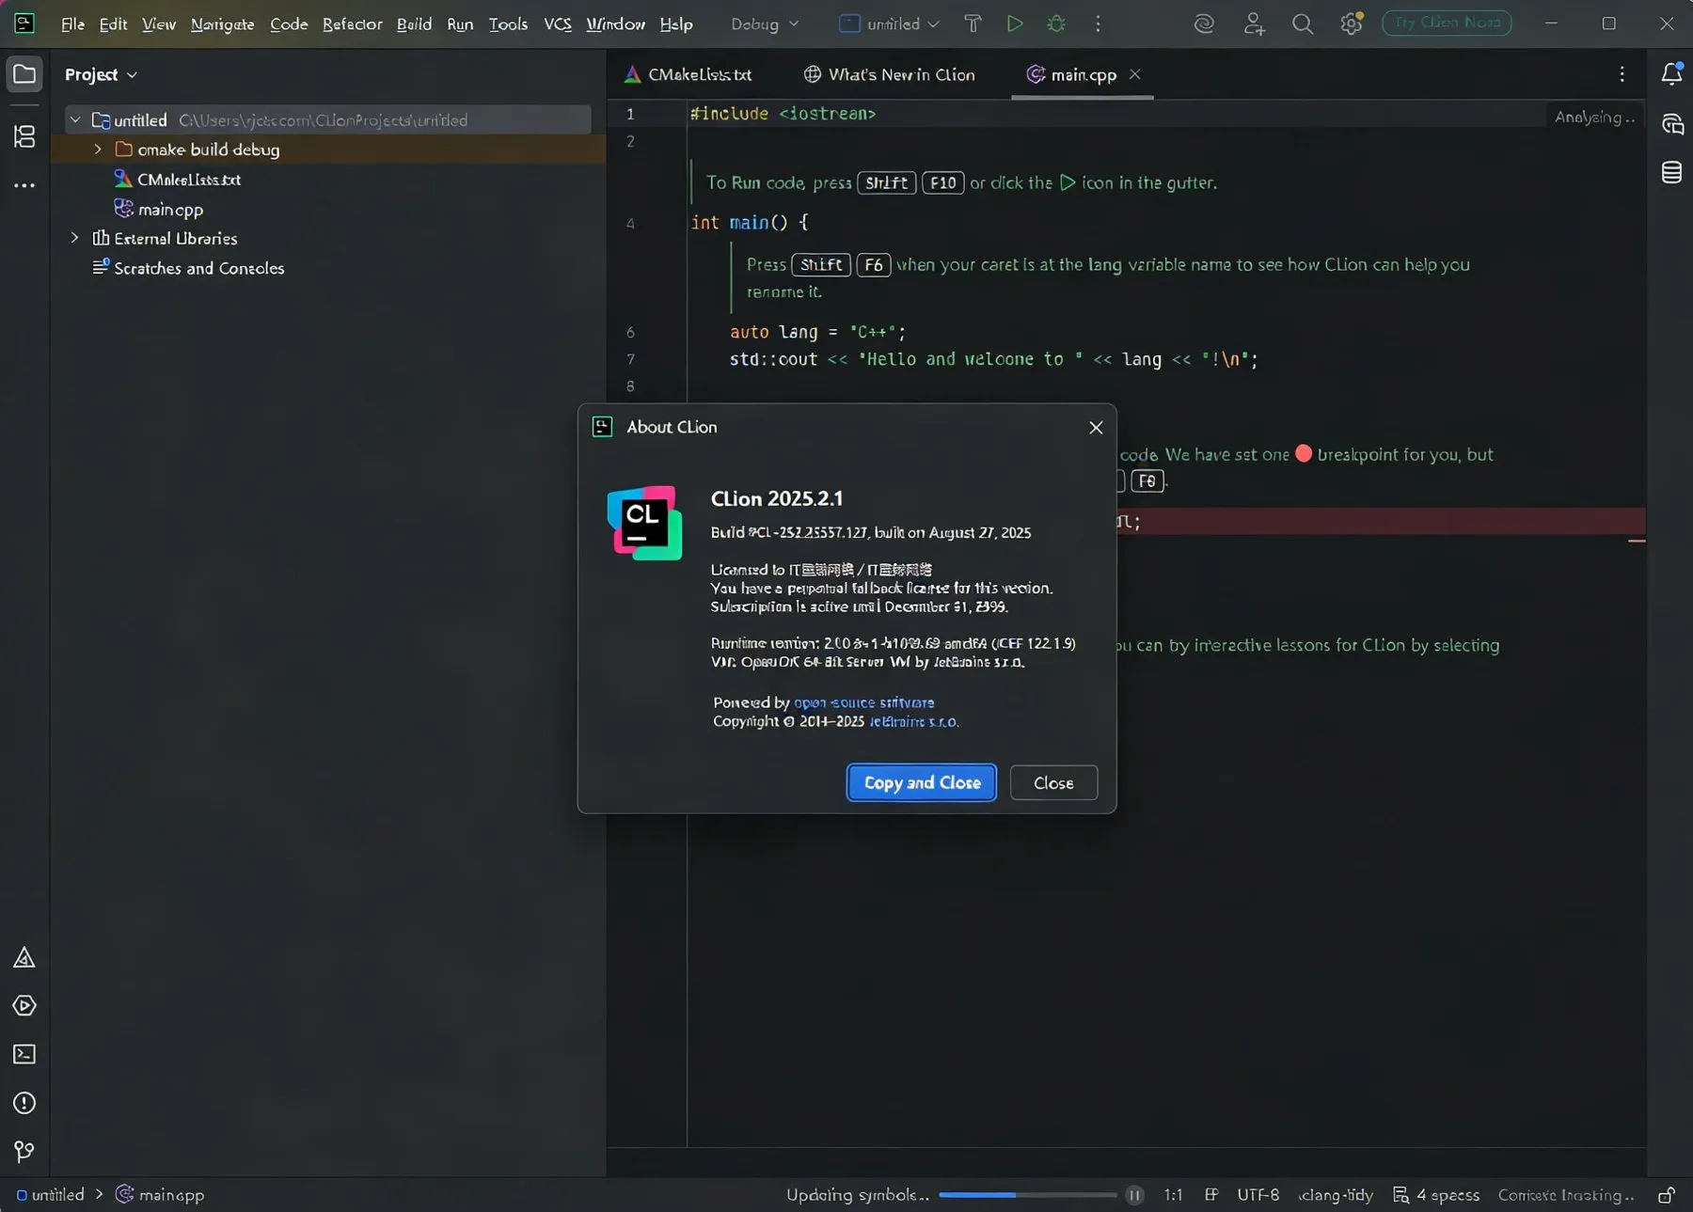Image resolution: width=1693 pixels, height=1212 pixels.
Task: Select main.cpp in the project tree
Action: [x=170, y=209]
